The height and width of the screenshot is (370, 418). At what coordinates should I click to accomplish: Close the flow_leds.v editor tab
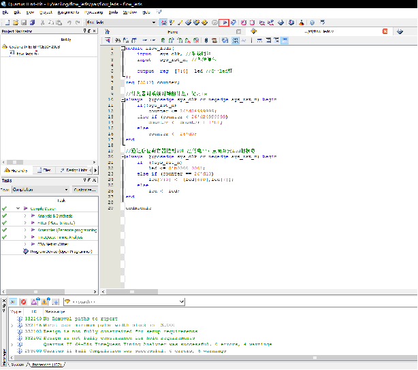pos(385,31)
